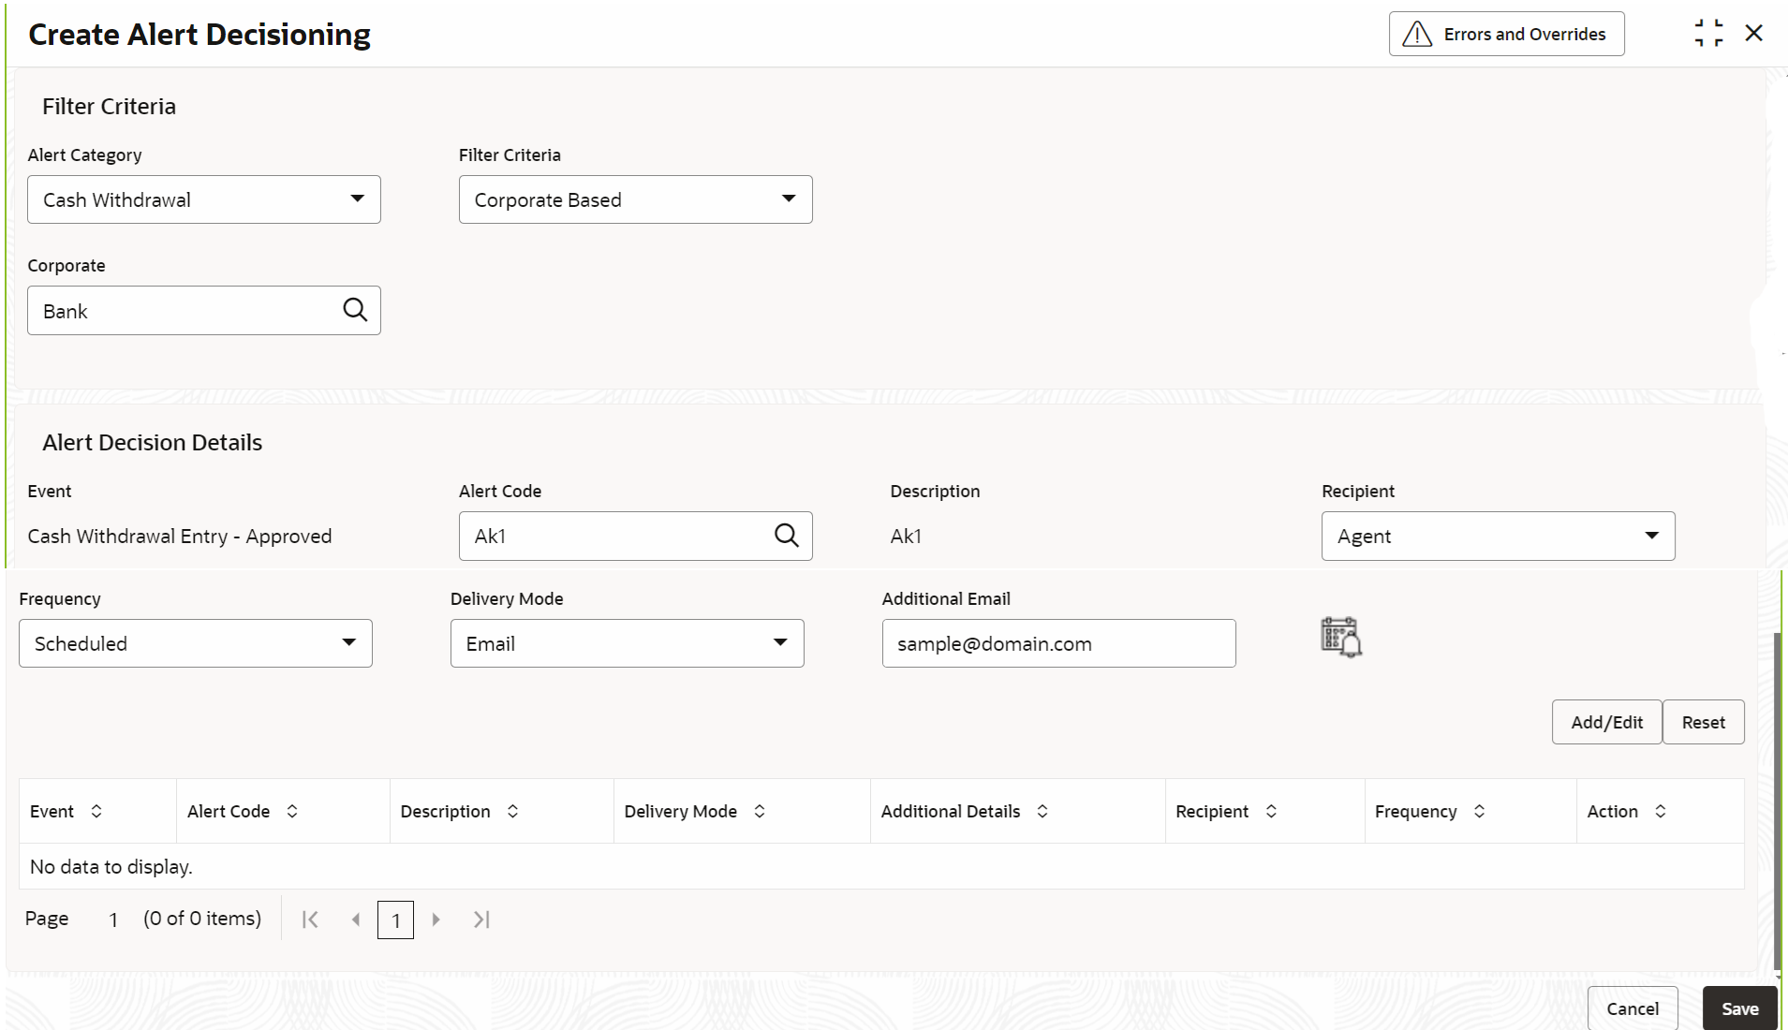Open the Delivery Mode dropdown showing Email
This screenshot has height=1030, width=1788.
click(627, 643)
